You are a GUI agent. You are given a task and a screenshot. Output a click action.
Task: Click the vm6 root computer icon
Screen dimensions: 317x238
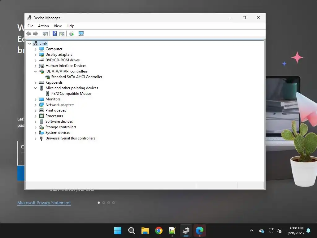click(36, 43)
